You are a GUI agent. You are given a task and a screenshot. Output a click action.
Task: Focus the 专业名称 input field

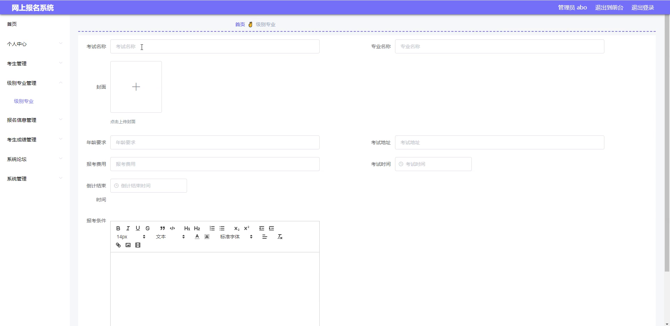click(x=500, y=46)
